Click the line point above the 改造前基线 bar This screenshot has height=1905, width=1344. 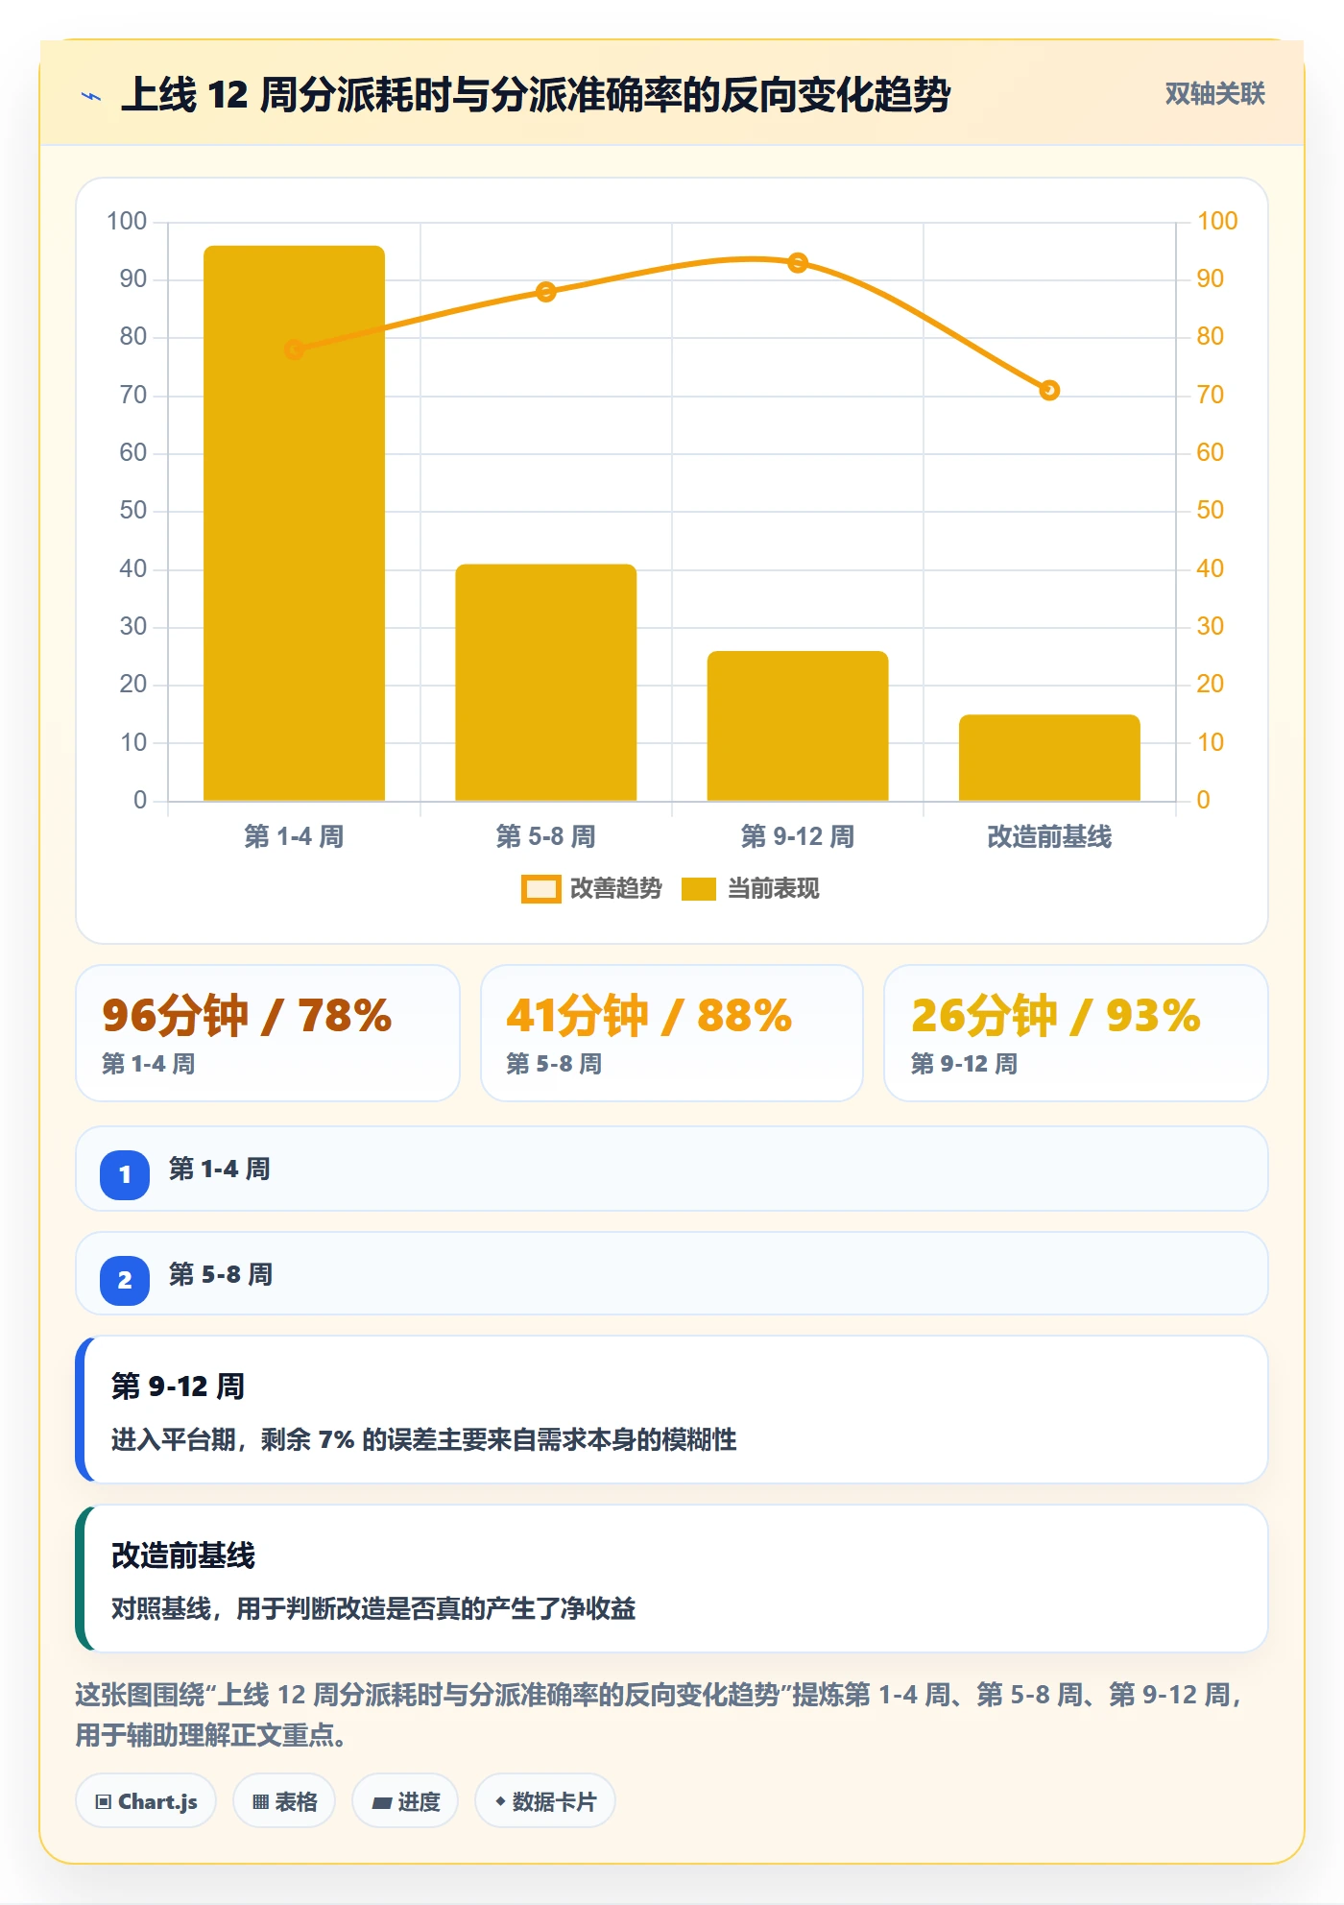[1049, 390]
